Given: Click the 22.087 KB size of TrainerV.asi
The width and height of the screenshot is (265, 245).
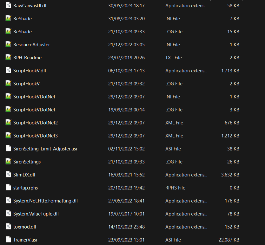Looking at the screenshot, I should click(228, 240).
